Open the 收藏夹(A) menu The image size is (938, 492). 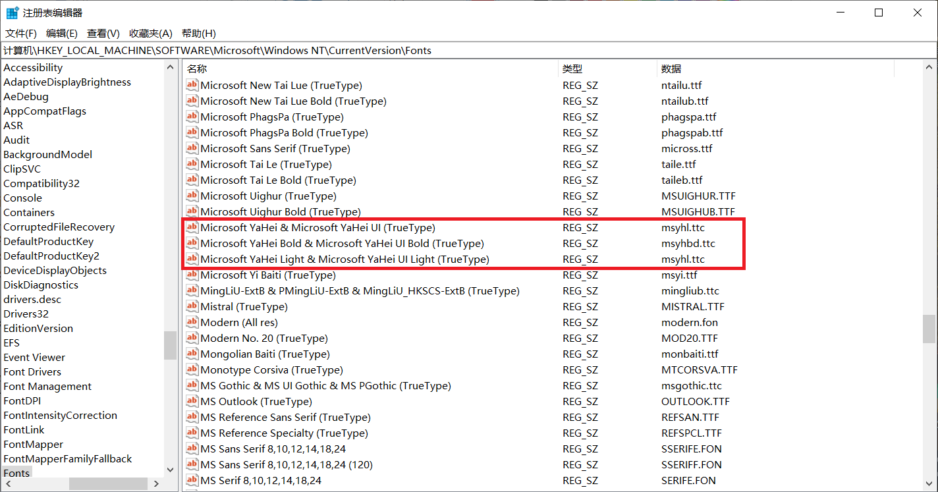(x=151, y=33)
